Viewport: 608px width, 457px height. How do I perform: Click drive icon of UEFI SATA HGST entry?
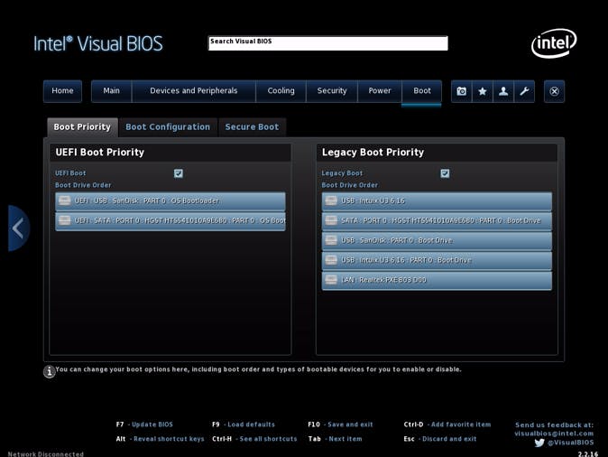pyautogui.click(x=64, y=220)
